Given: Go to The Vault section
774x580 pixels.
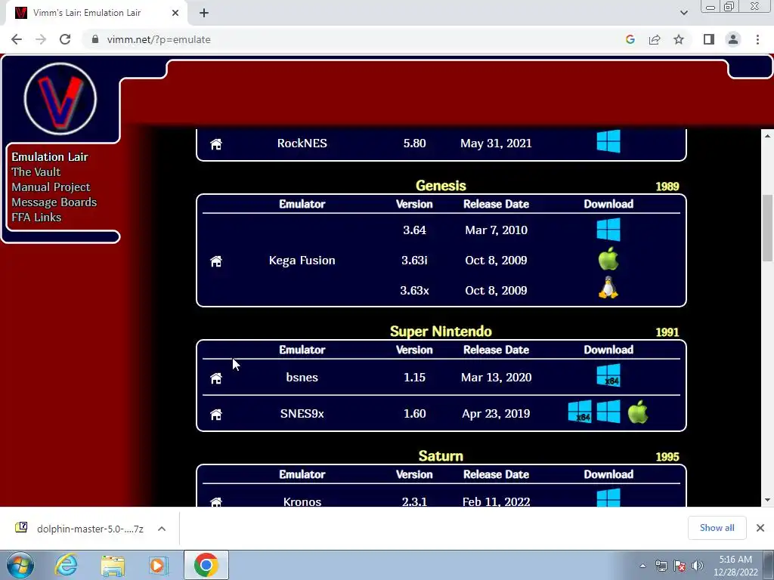Looking at the screenshot, I should [x=36, y=171].
